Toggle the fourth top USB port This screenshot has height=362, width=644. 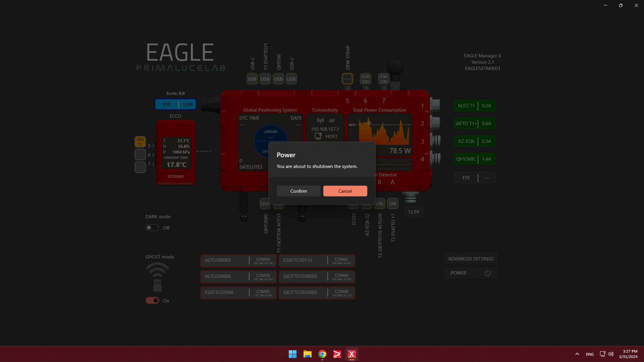(x=291, y=79)
